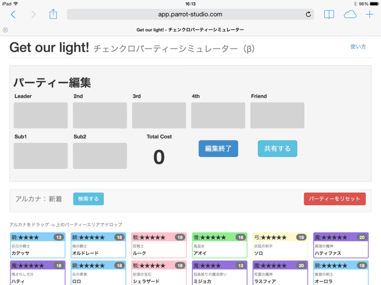This screenshot has width=381, height=285.
Task: Open iCloud tabs cloud icon
Action: [x=350, y=15]
